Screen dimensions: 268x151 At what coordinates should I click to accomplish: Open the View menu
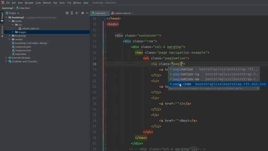(x=20, y=3)
